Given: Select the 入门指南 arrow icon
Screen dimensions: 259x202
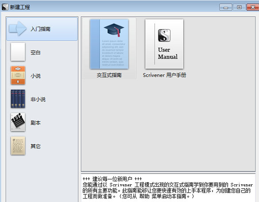Looking at the screenshot, I should tap(18, 29).
